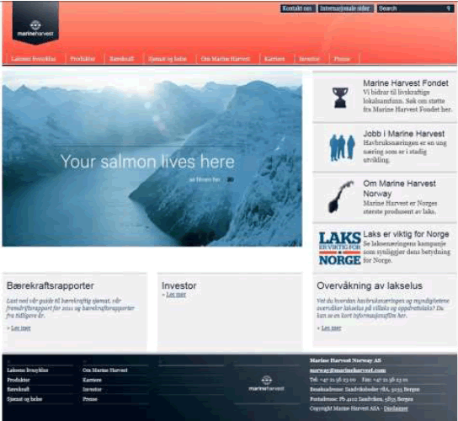The height and width of the screenshot is (421, 458).
Task: Click the small link under the hero headline
Action: tap(205, 179)
